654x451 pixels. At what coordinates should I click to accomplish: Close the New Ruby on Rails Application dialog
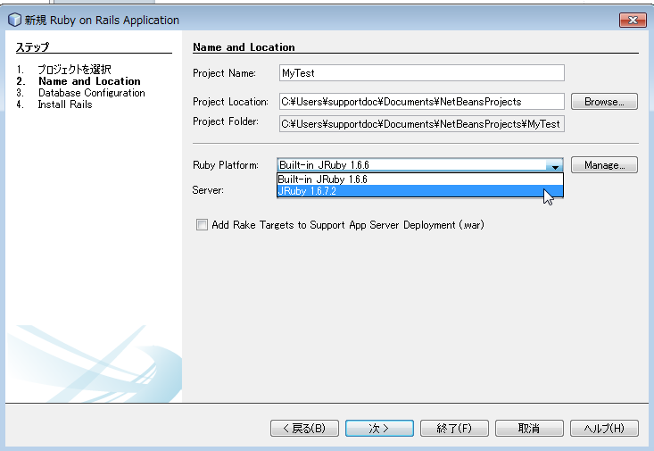coord(633,20)
